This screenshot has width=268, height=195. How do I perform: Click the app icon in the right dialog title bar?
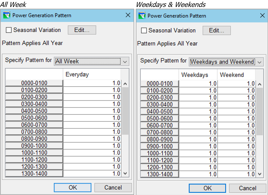(x=142, y=16)
